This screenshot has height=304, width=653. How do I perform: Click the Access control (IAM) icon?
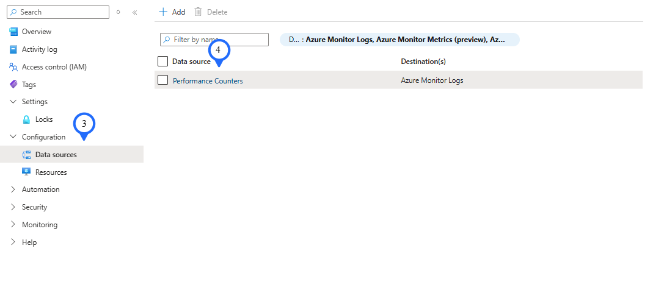13,67
